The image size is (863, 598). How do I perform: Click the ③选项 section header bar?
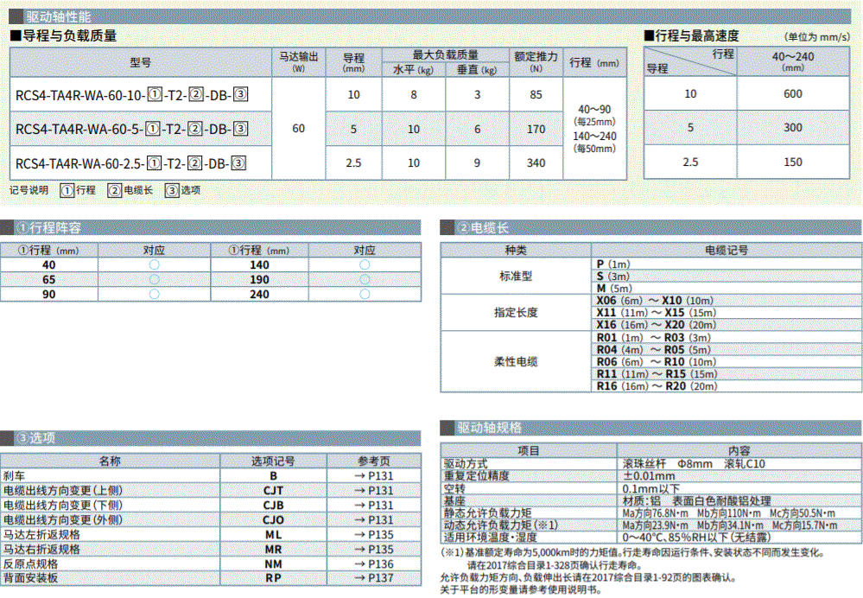pos(211,438)
